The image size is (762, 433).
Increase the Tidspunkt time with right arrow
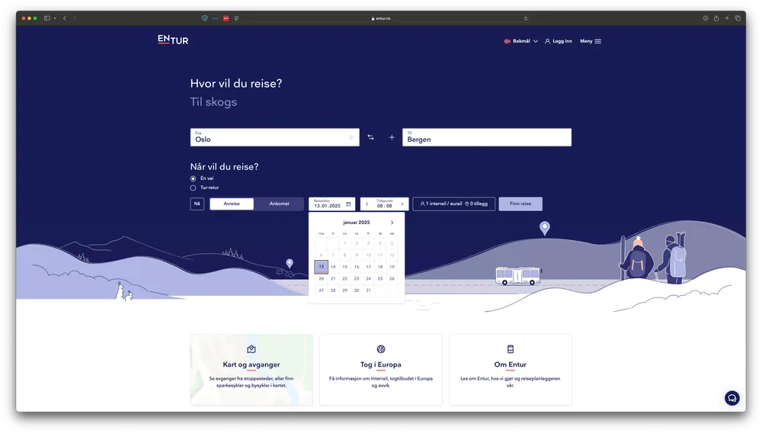tap(402, 204)
